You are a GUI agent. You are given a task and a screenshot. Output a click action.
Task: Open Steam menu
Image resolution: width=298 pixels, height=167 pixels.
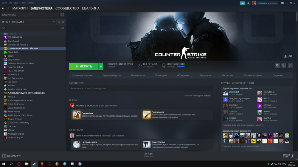pos(4,3)
